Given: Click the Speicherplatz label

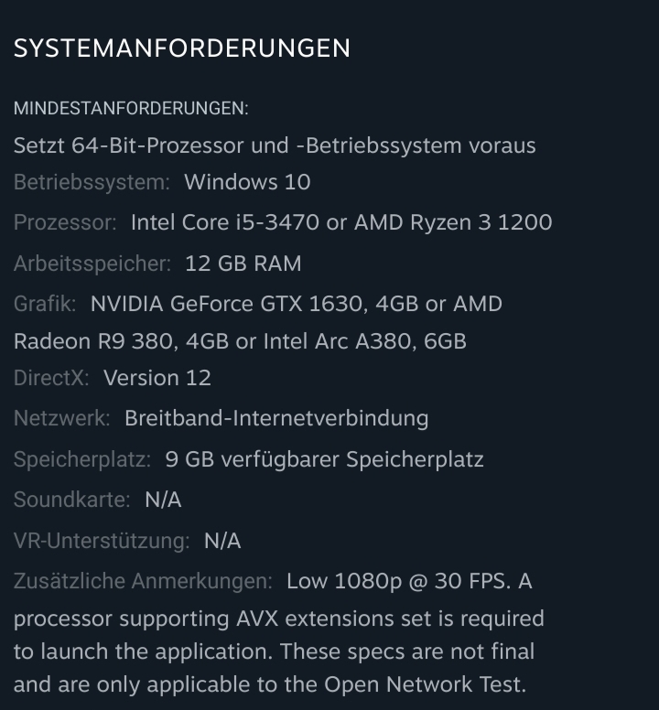Looking at the screenshot, I should coord(82,459).
